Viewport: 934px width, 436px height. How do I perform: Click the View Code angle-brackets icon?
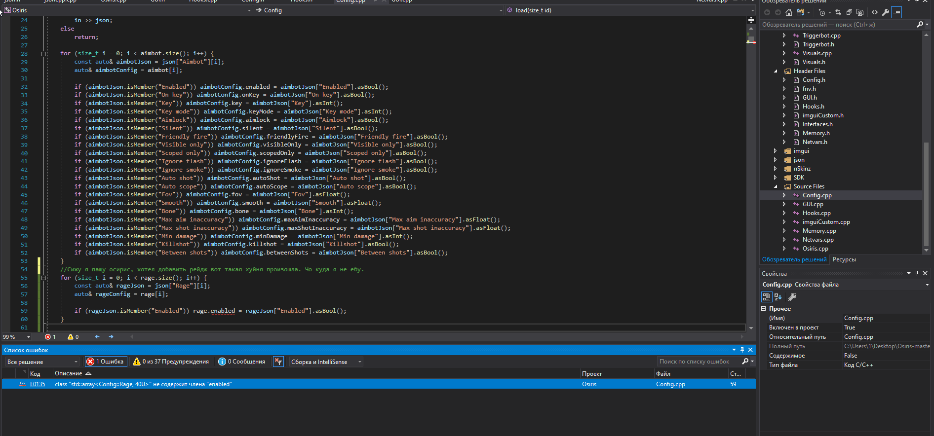875,12
